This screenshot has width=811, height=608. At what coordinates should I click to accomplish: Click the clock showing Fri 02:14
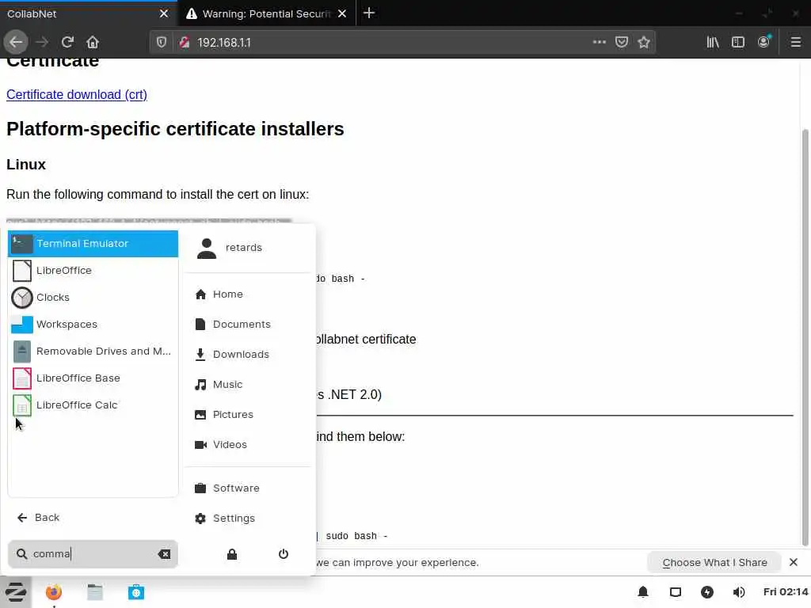785,591
